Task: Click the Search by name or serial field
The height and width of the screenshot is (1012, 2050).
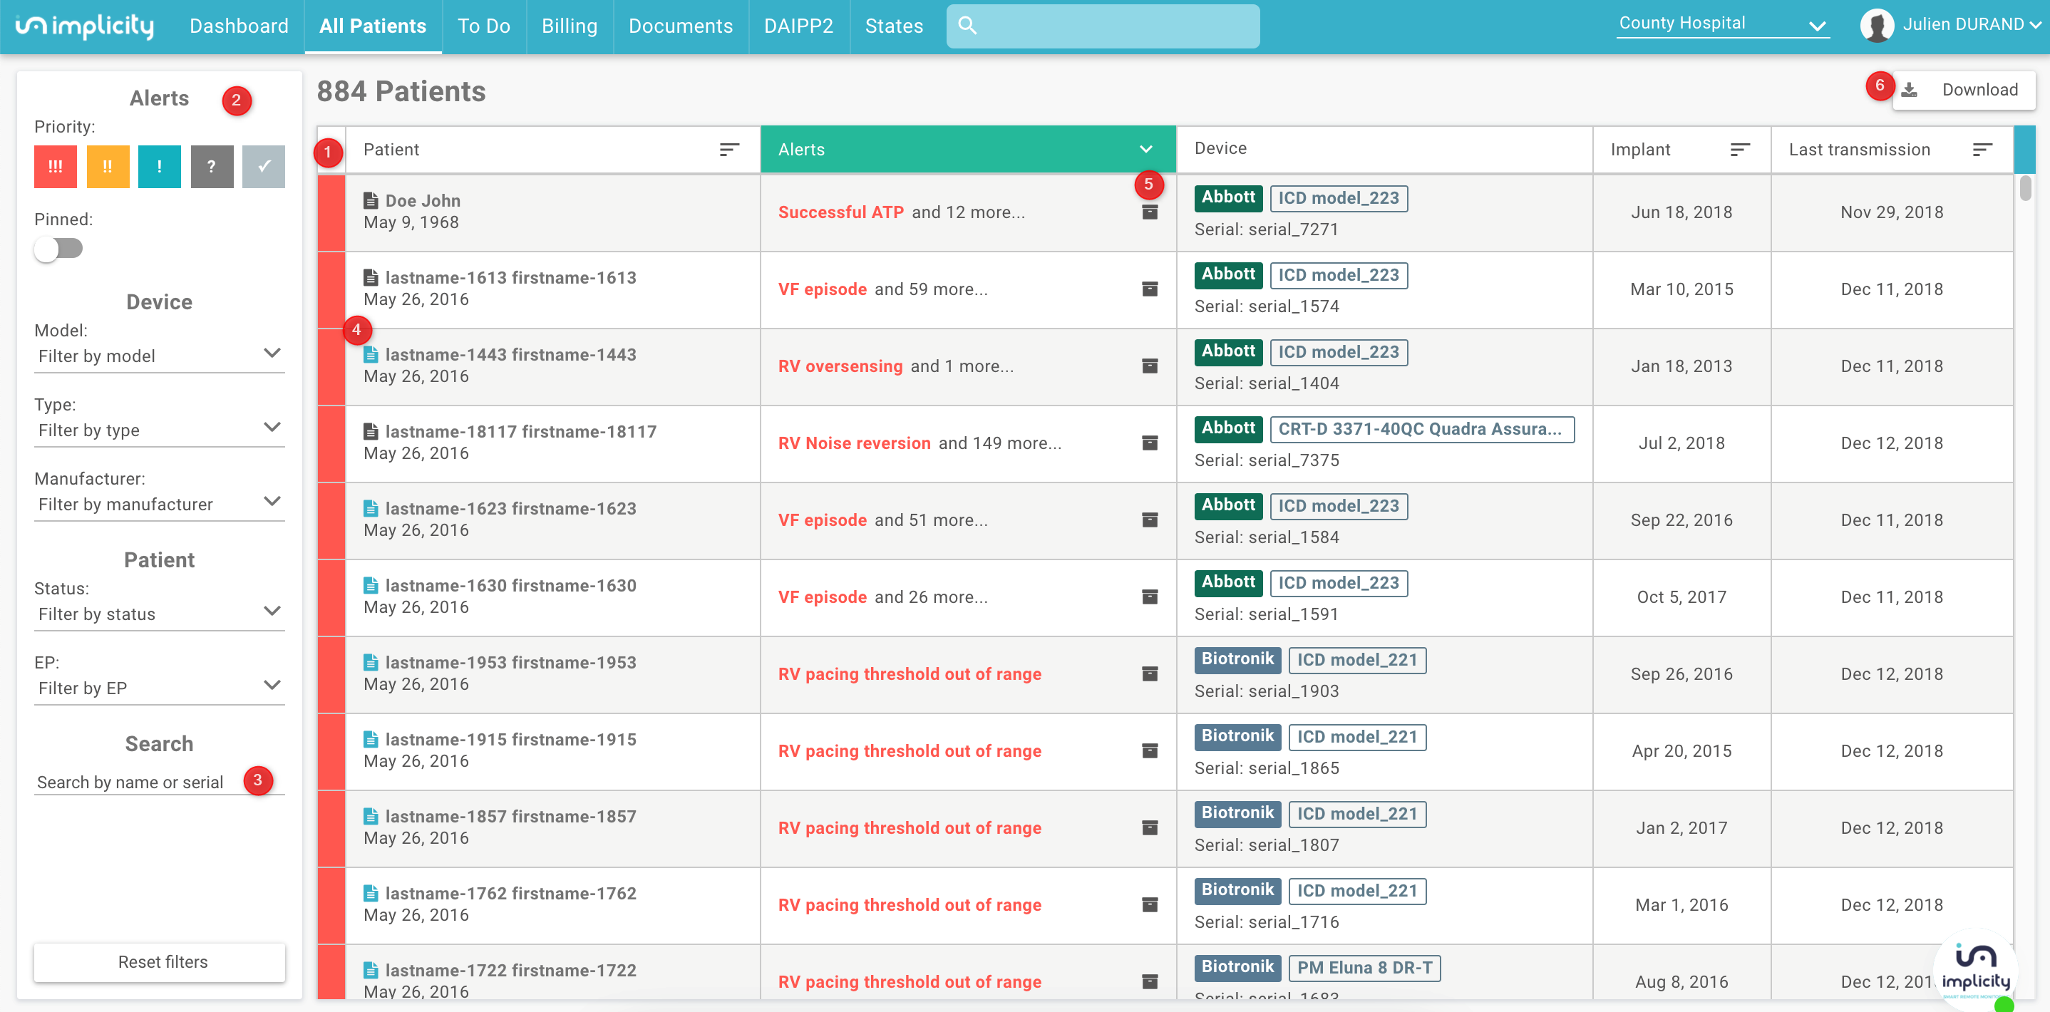Action: [x=131, y=782]
